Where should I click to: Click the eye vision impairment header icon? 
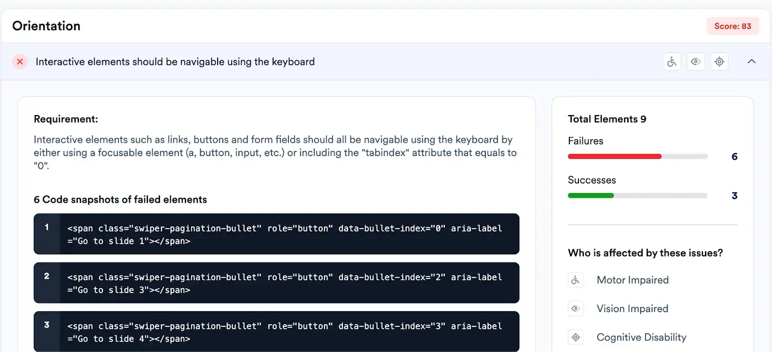(x=695, y=62)
